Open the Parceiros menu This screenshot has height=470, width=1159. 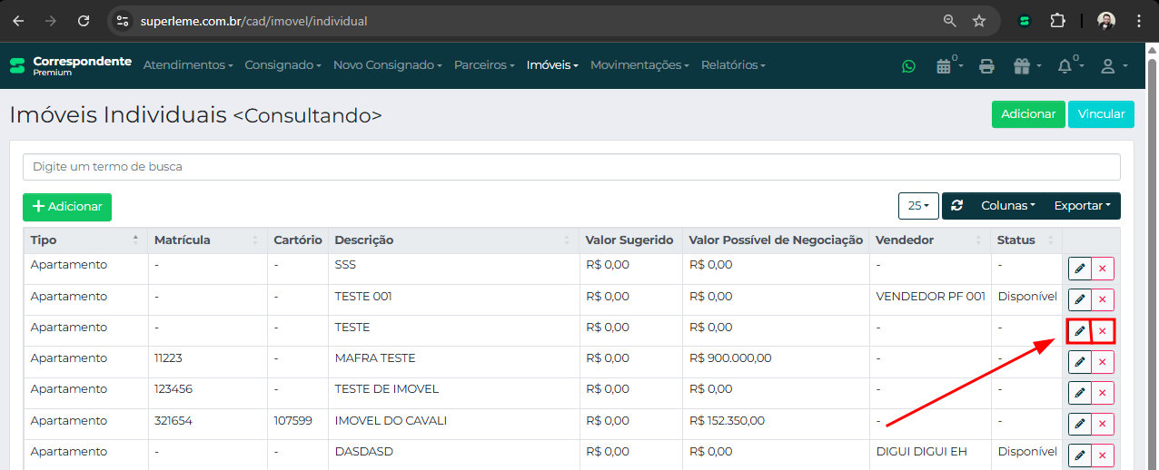point(485,65)
